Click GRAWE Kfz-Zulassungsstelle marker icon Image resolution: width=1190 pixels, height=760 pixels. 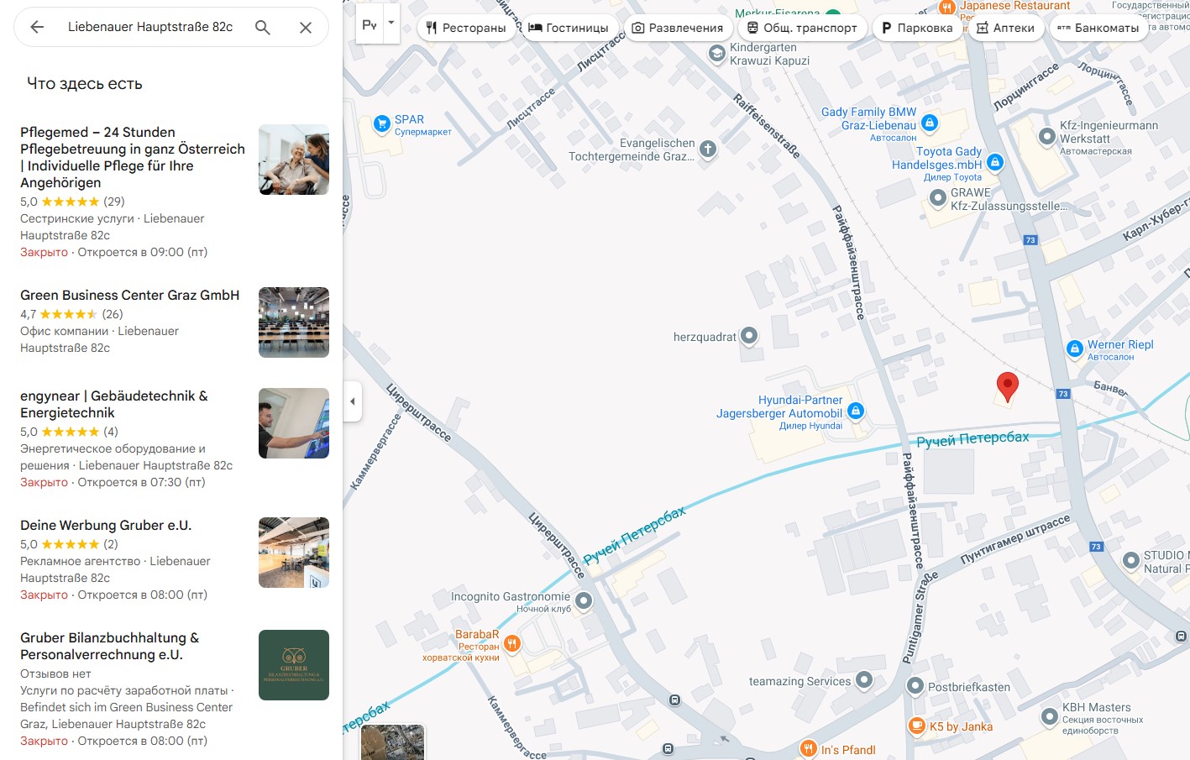(938, 198)
